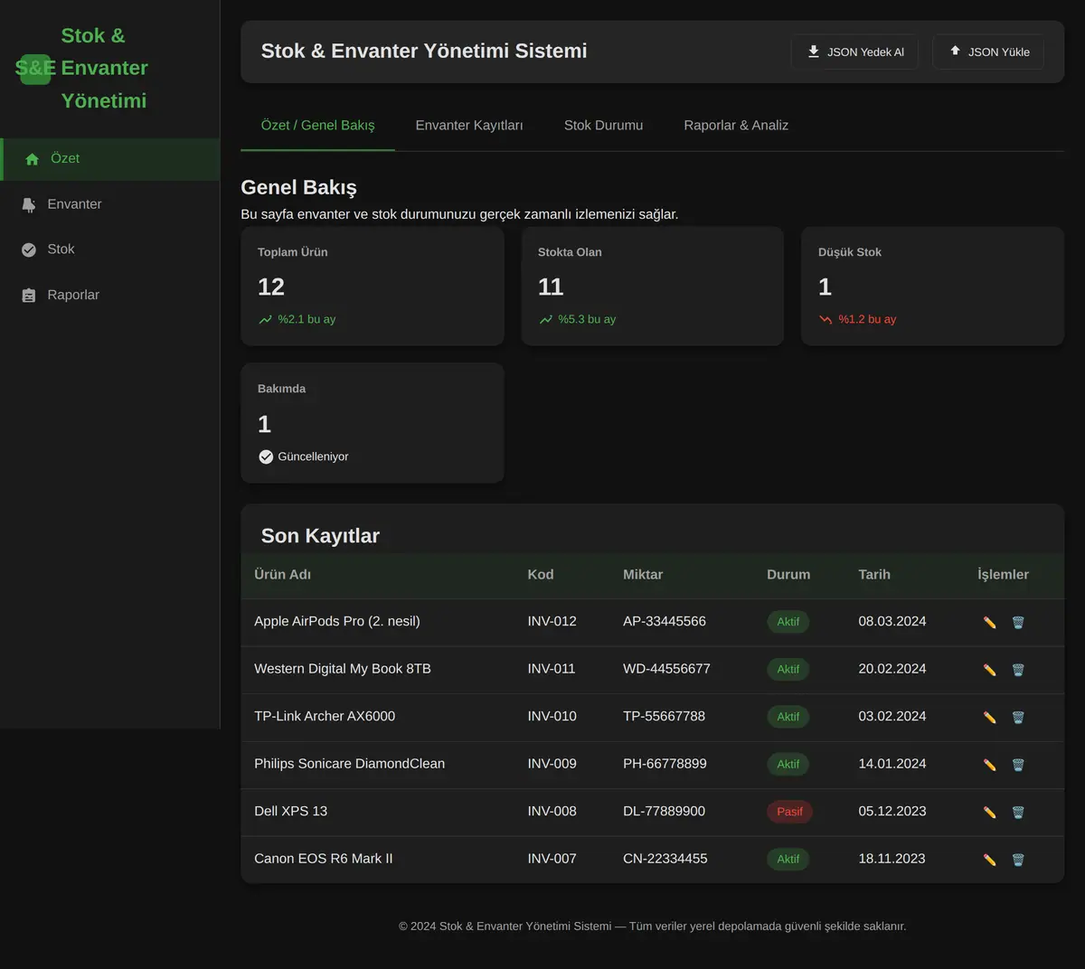Open Stok in the sidebar
This screenshot has width=1085, height=969.
pos(109,249)
